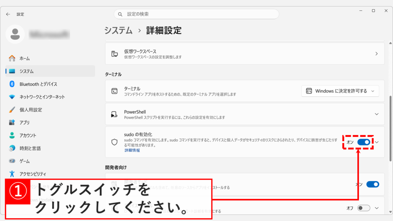Turn off the sudo toggle switch
393x221 pixels.
(x=364, y=142)
